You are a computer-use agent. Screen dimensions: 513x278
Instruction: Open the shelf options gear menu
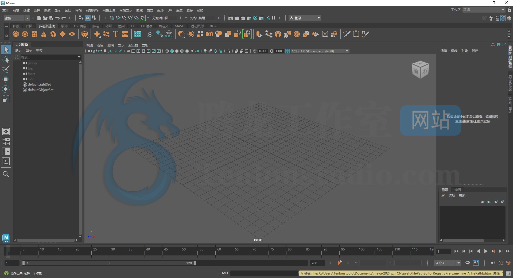(x=6, y=36)
